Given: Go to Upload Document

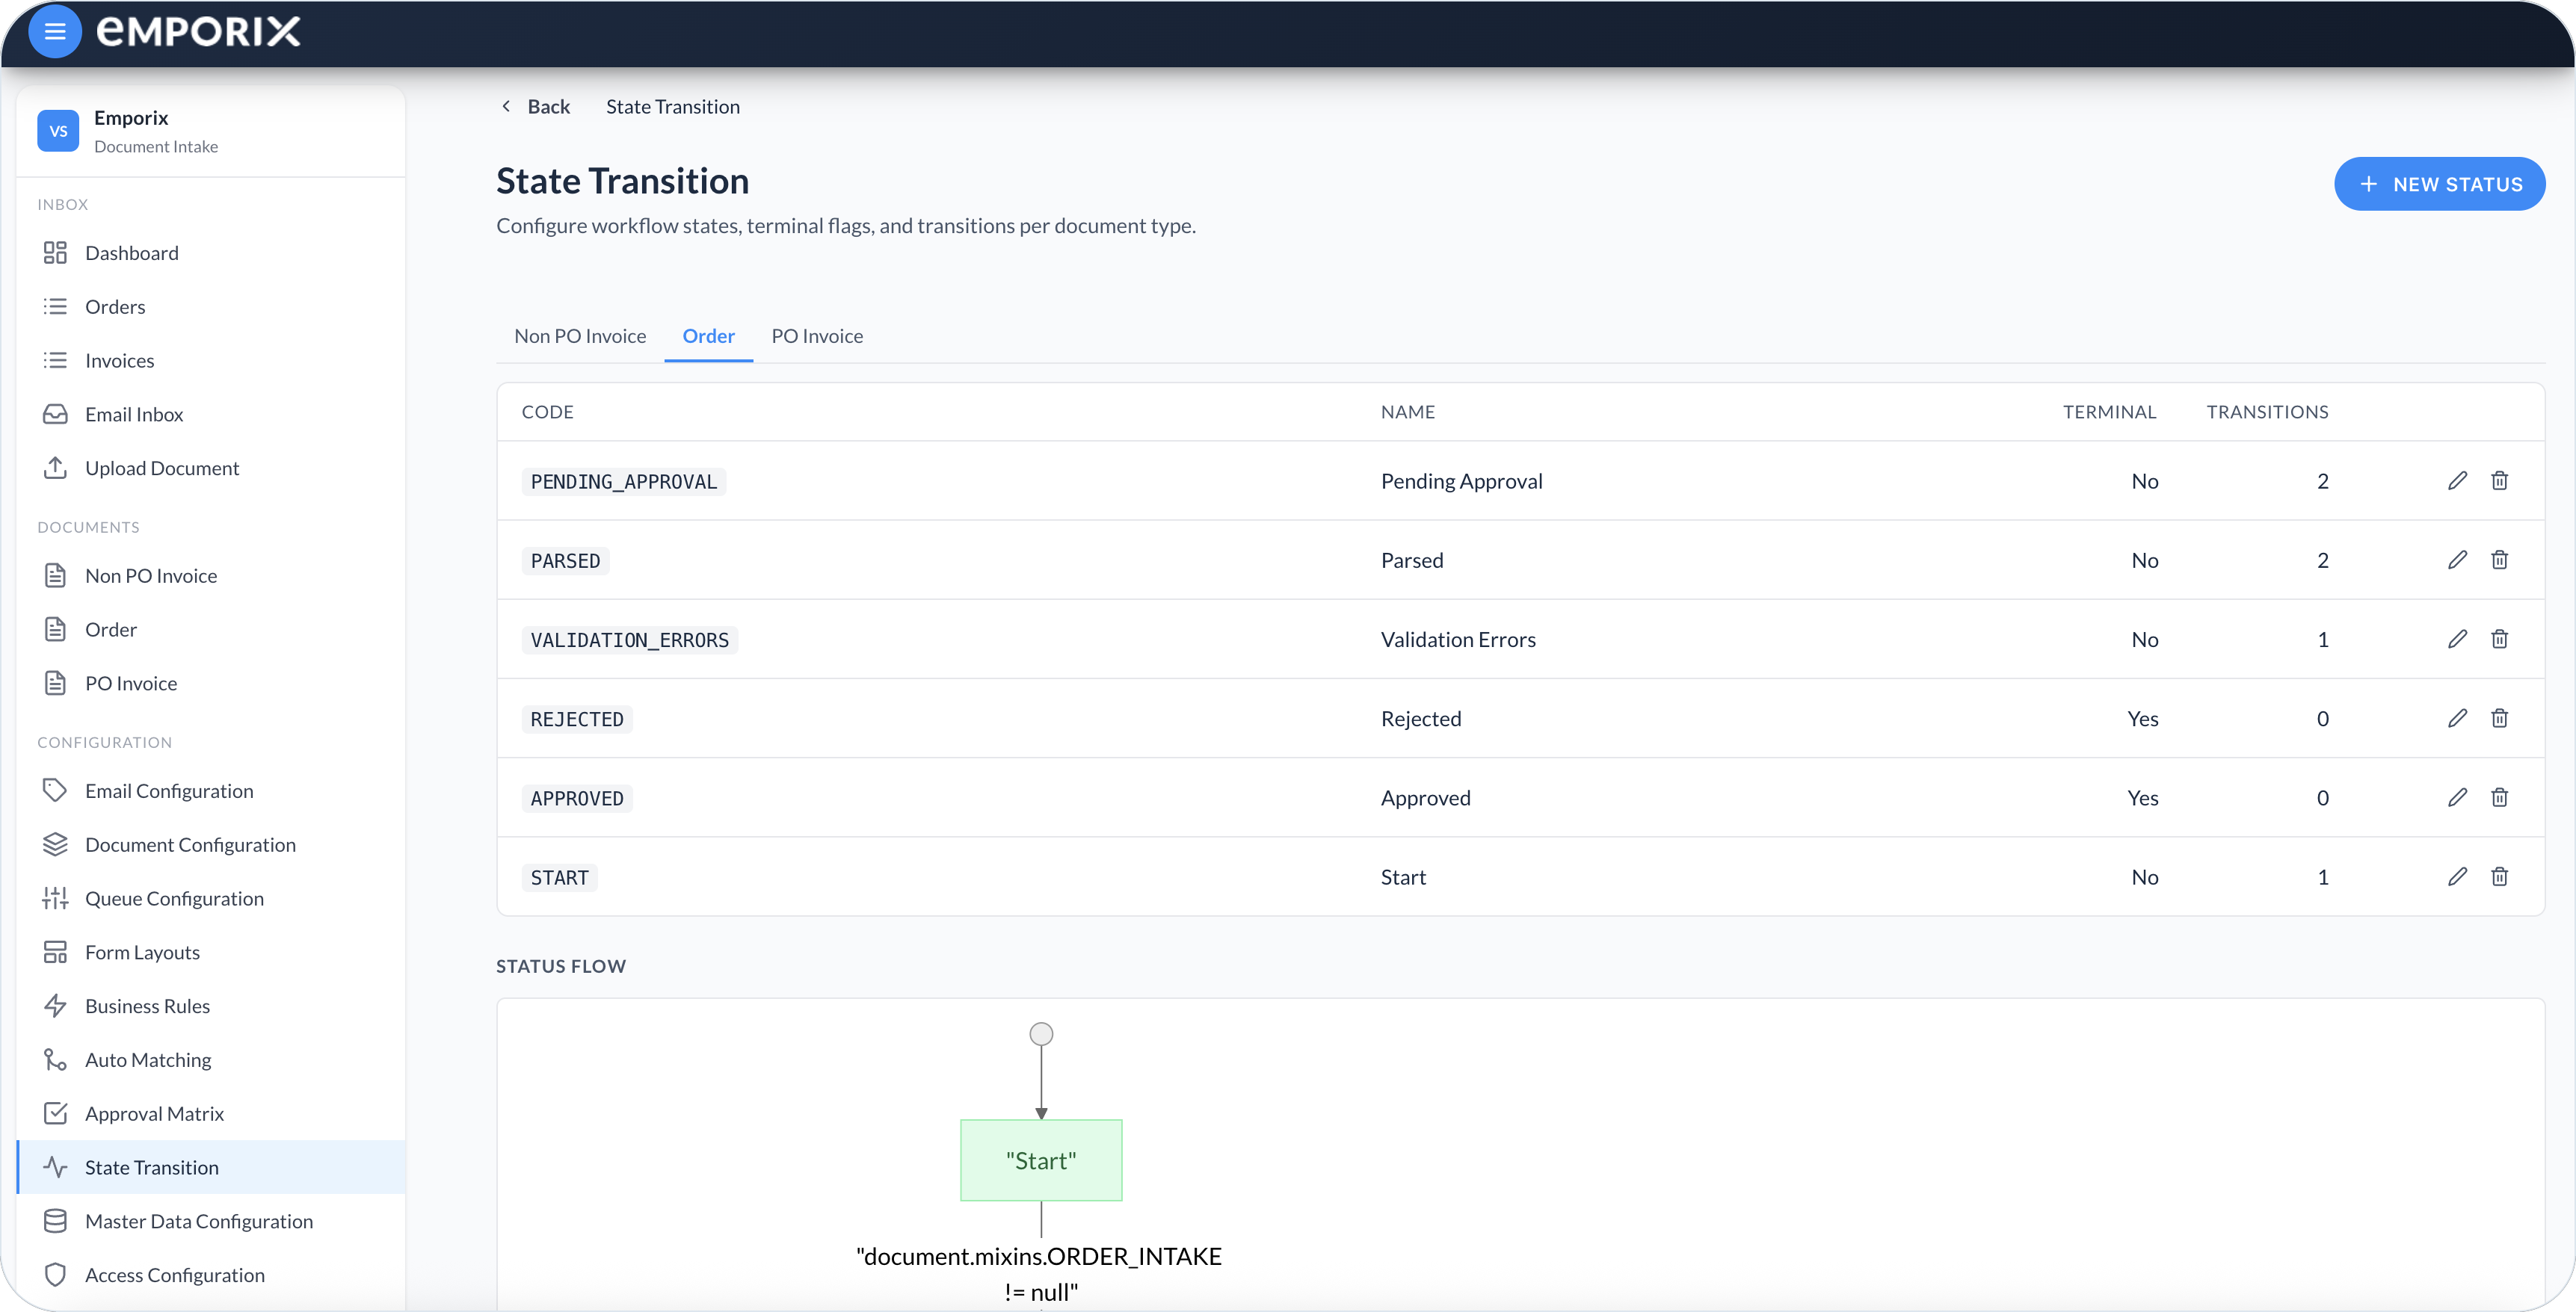Looking at the screenshot, I should [x=211, y=468].
